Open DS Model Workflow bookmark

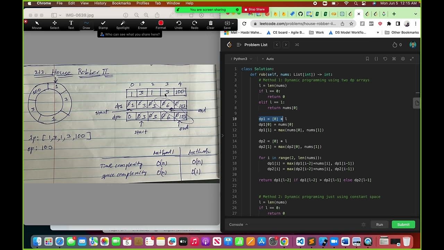pos(347,32)
